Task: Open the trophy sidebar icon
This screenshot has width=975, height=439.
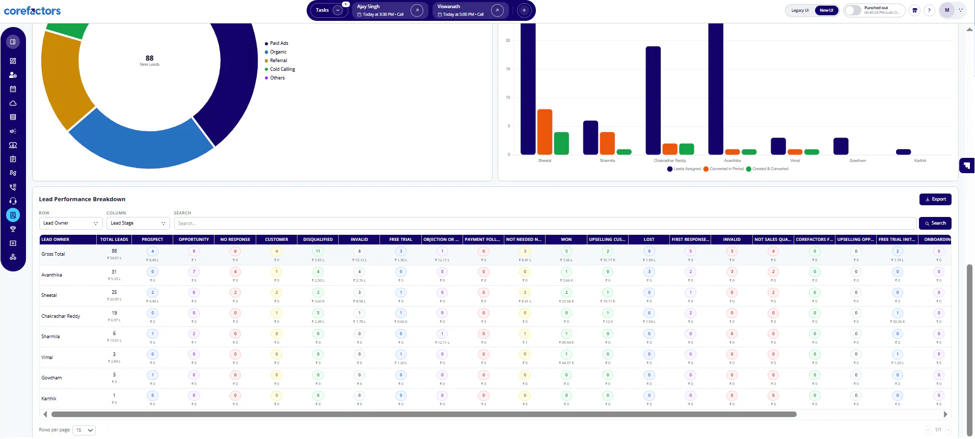Action: click(13, 229)
